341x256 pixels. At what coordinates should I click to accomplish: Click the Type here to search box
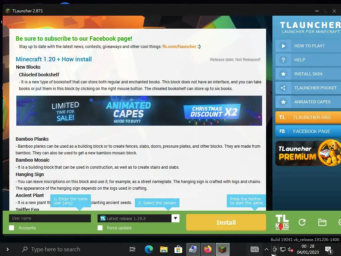point(56,249)
